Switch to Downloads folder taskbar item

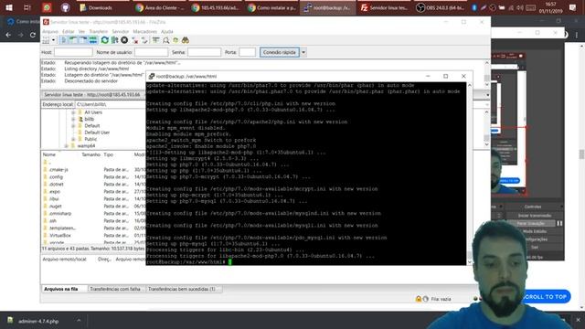click(102, 7)
